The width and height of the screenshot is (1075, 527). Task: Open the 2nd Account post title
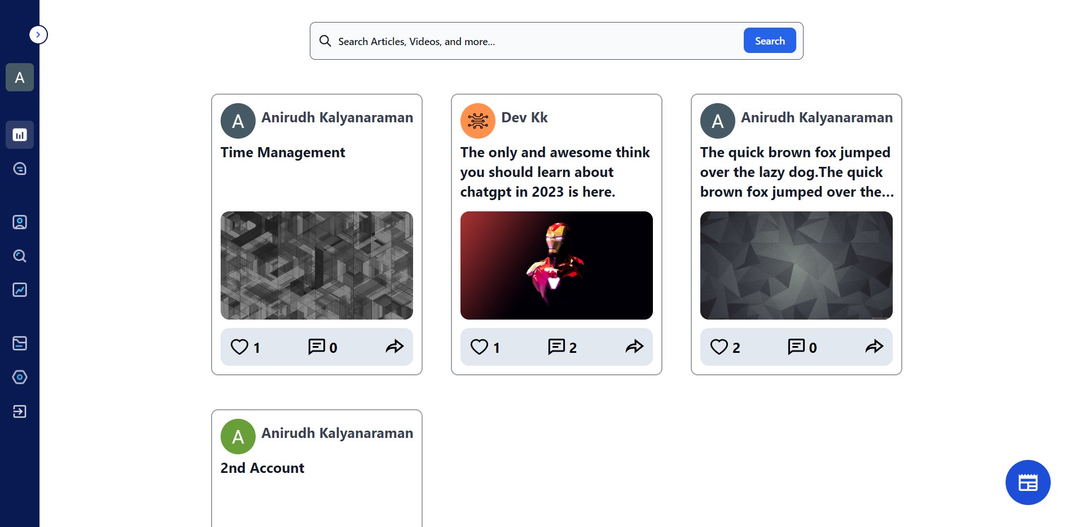262,468
